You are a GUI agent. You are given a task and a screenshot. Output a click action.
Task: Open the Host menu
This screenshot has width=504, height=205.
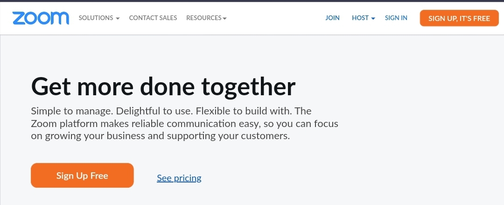(360, 18)
